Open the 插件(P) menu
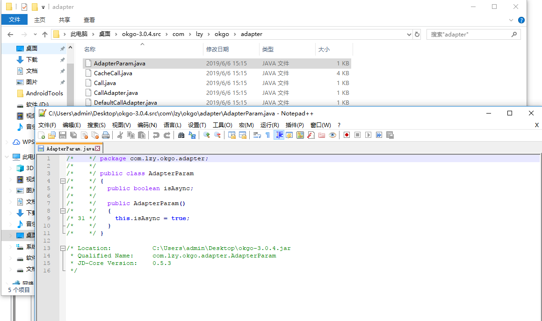The width and height of the screenshot is (542, 321). [x=295, y=125]
